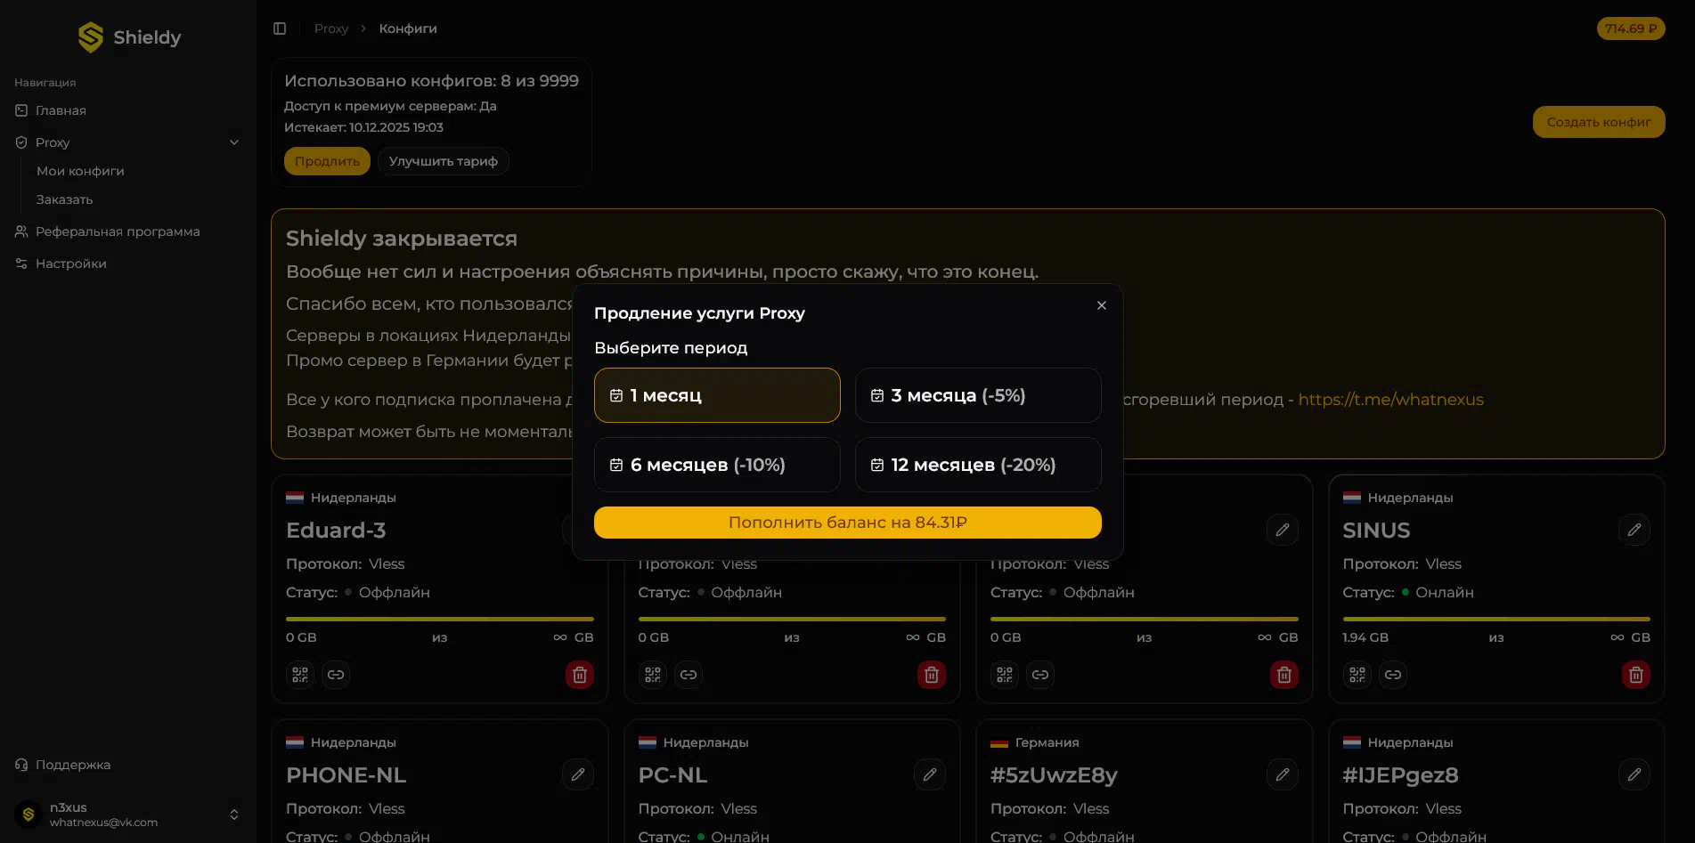Screen dimensions: 1695x843
Task: Open the t.me/whatnexus link
Action: pos(1390,400)
